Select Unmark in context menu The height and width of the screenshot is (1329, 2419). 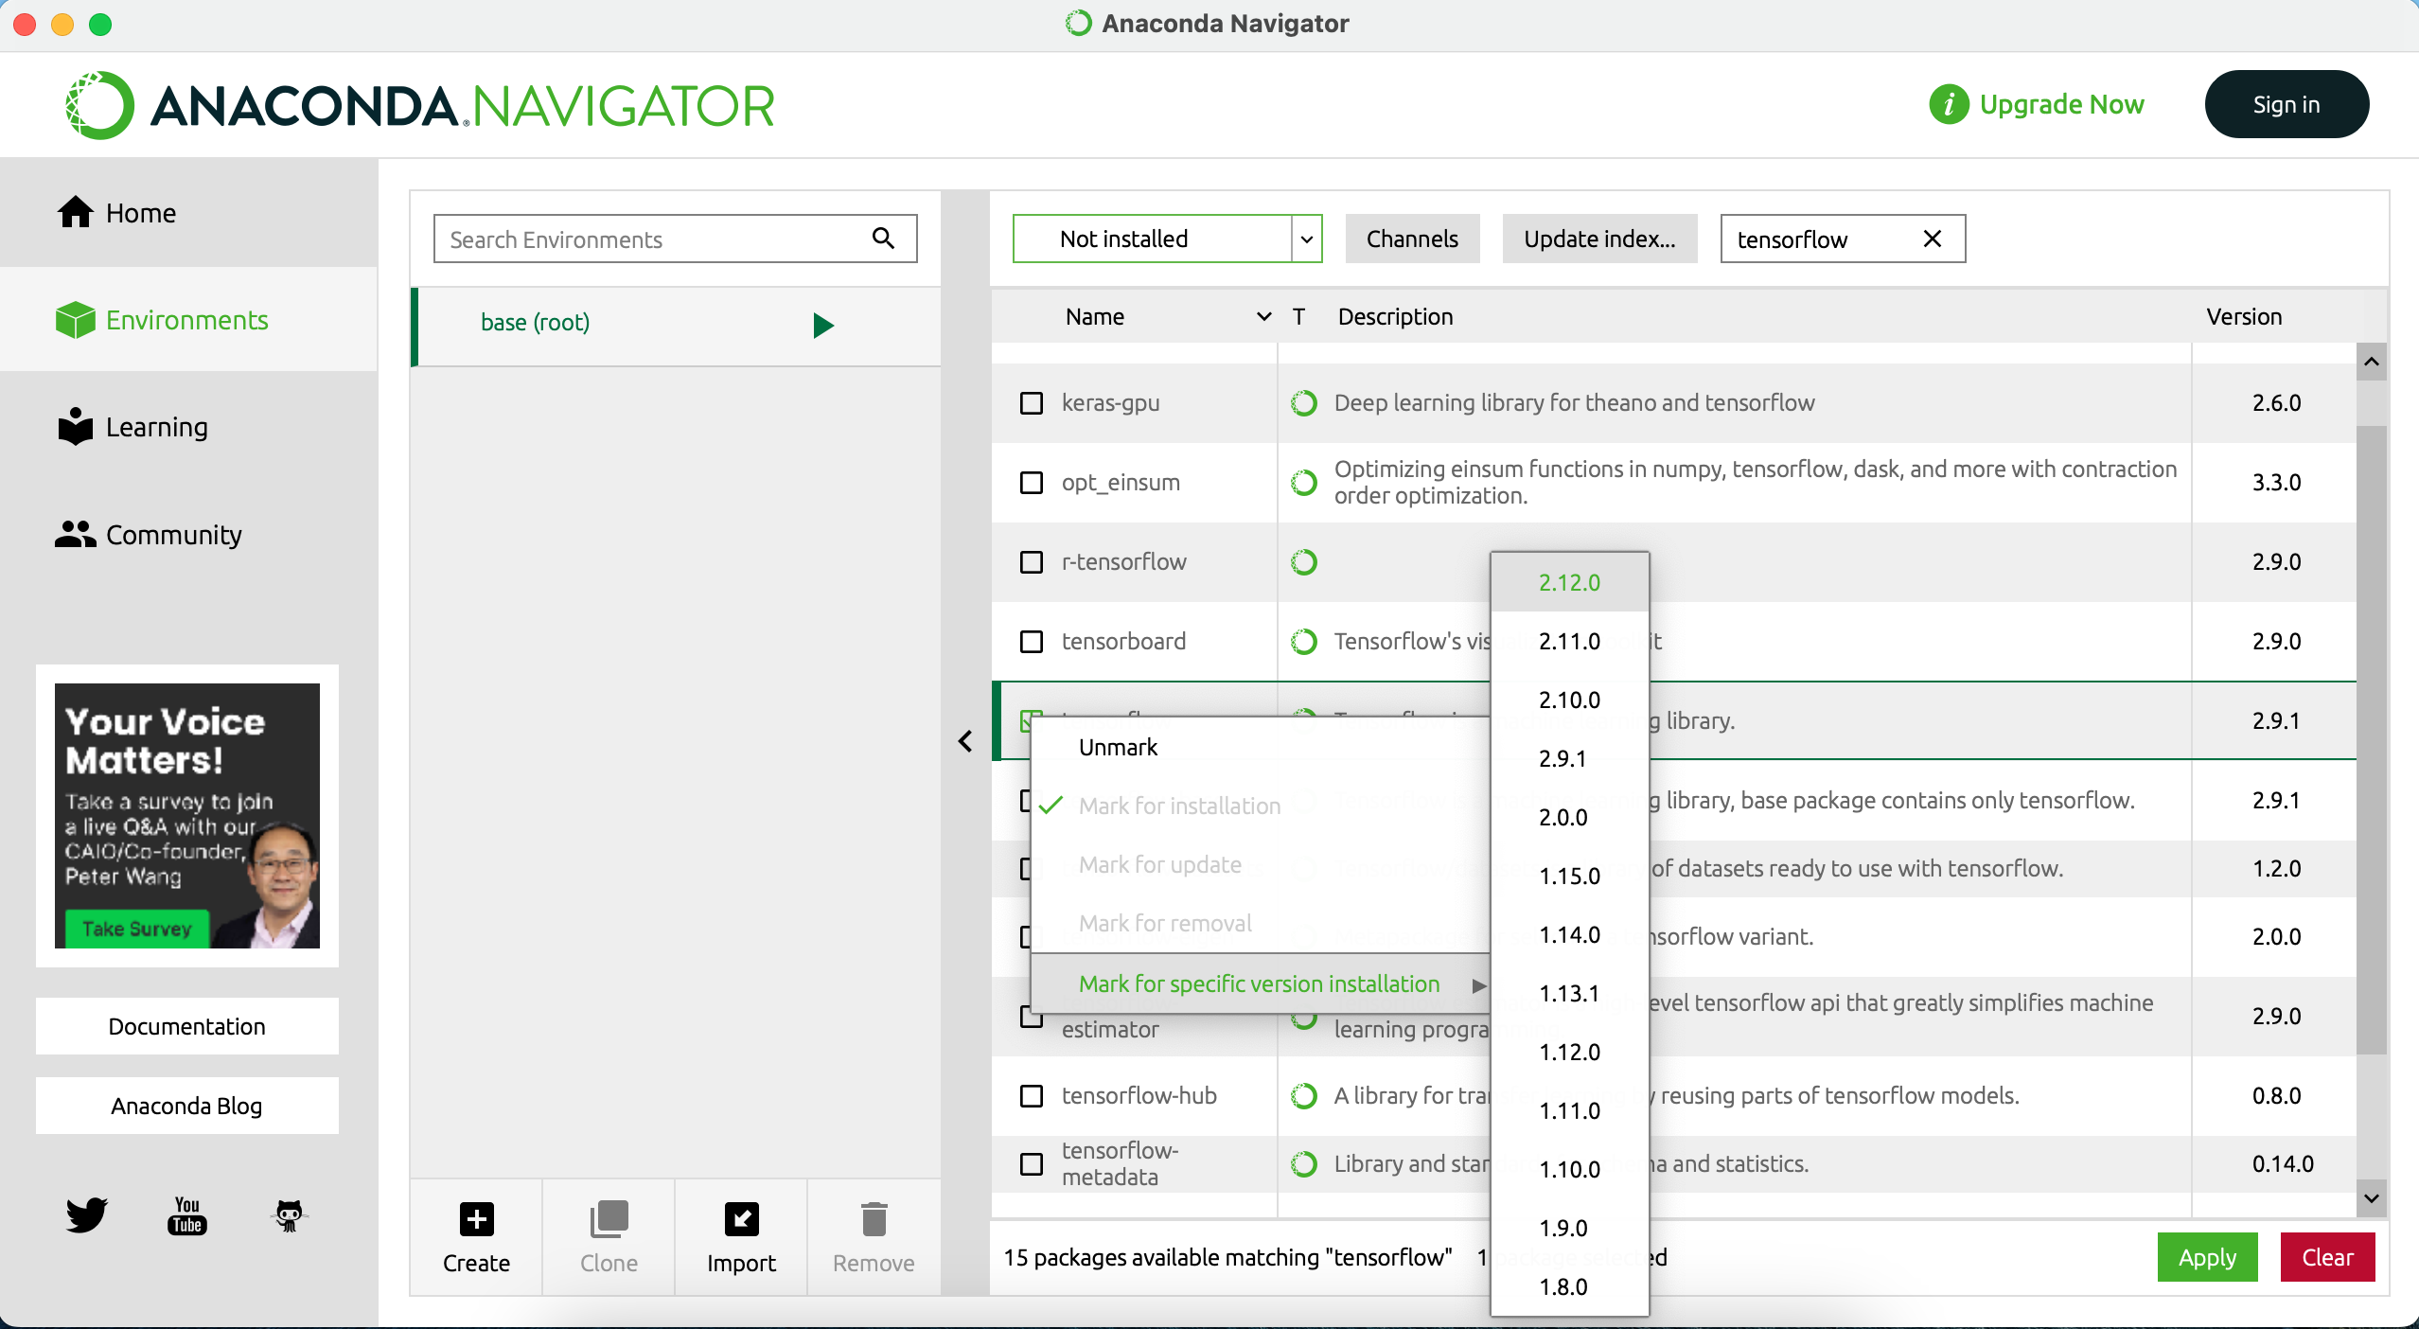click(x=1260, y=747)
